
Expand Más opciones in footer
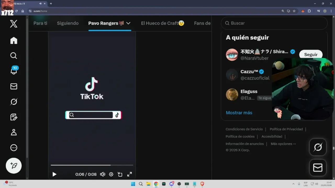point(283,144)
